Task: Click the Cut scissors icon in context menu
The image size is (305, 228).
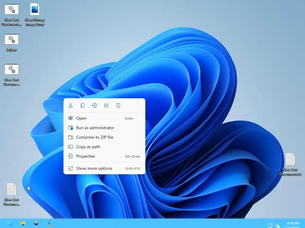Action: click(x=71, y=105)
